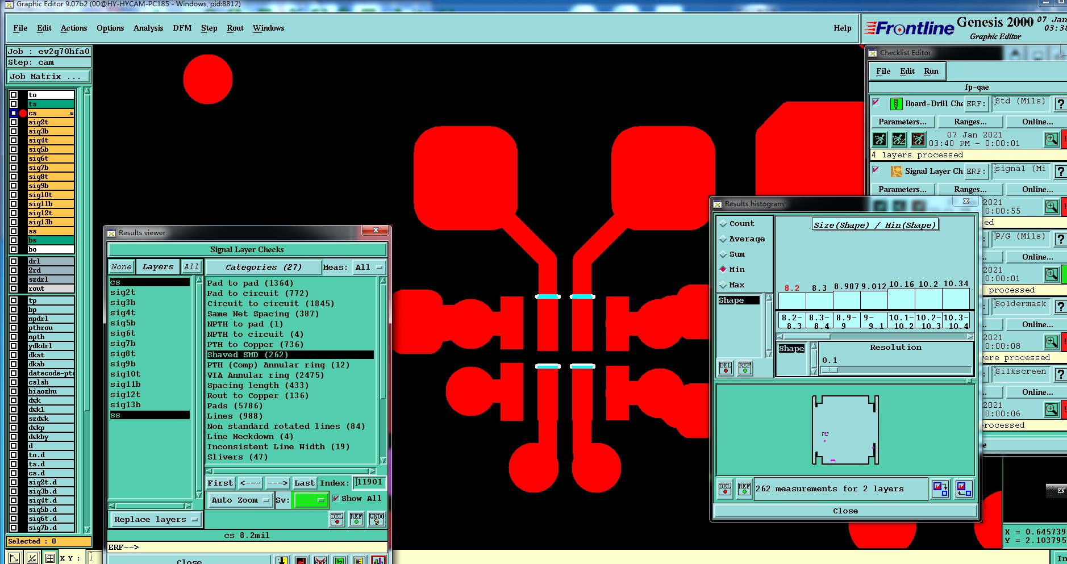Click histogram bar above 8.2-8.3 range
The height and width of the screenshot is (564, 1067).
pos(791,302)
